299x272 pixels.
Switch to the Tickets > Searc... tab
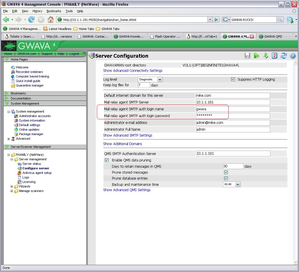pos(20,36)
